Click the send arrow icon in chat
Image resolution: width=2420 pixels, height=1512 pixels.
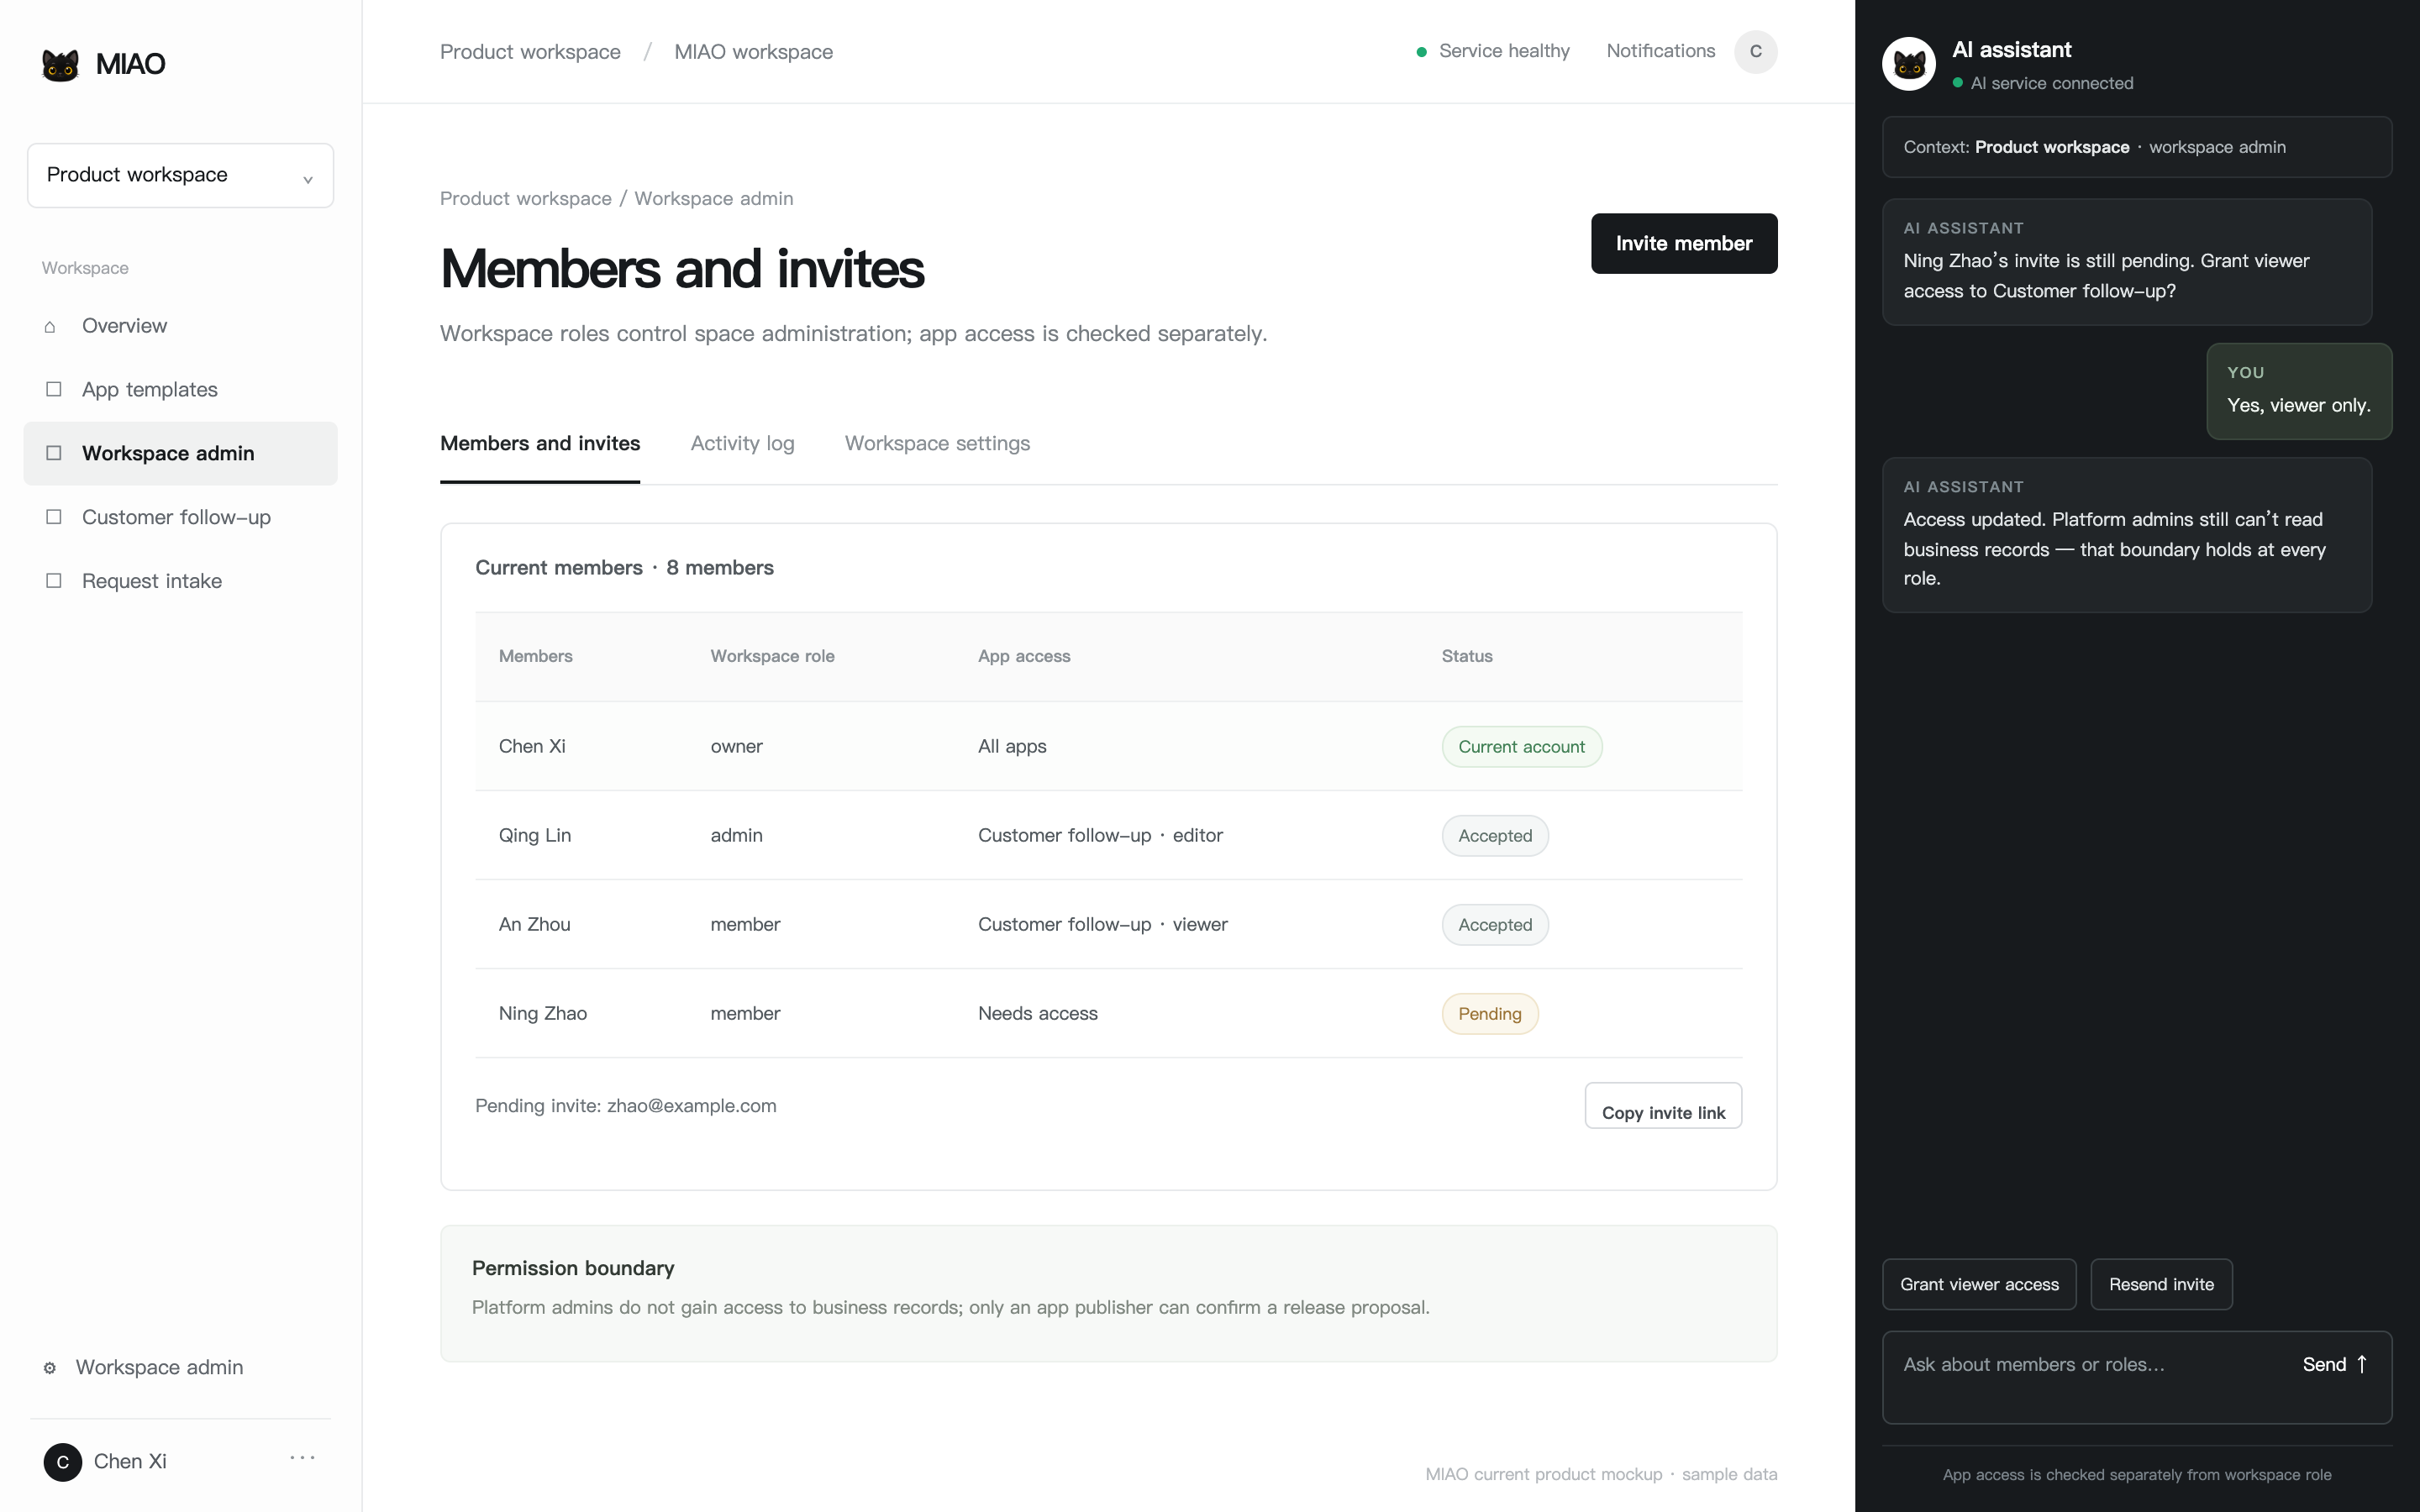(x=2362, y=1364)
